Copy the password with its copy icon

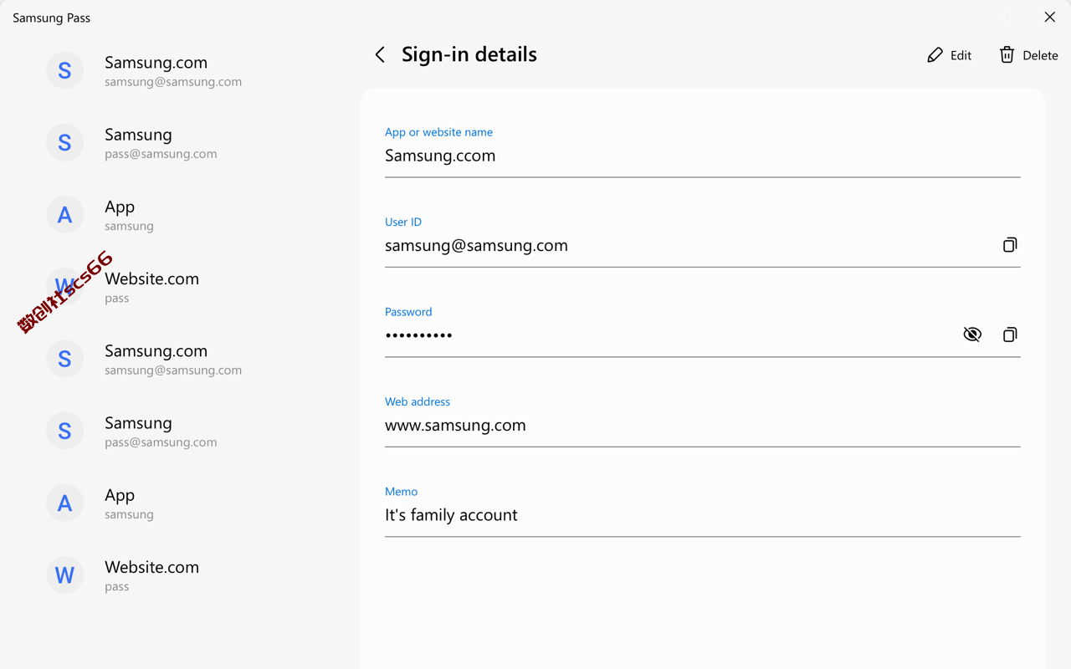point(1010,334)
